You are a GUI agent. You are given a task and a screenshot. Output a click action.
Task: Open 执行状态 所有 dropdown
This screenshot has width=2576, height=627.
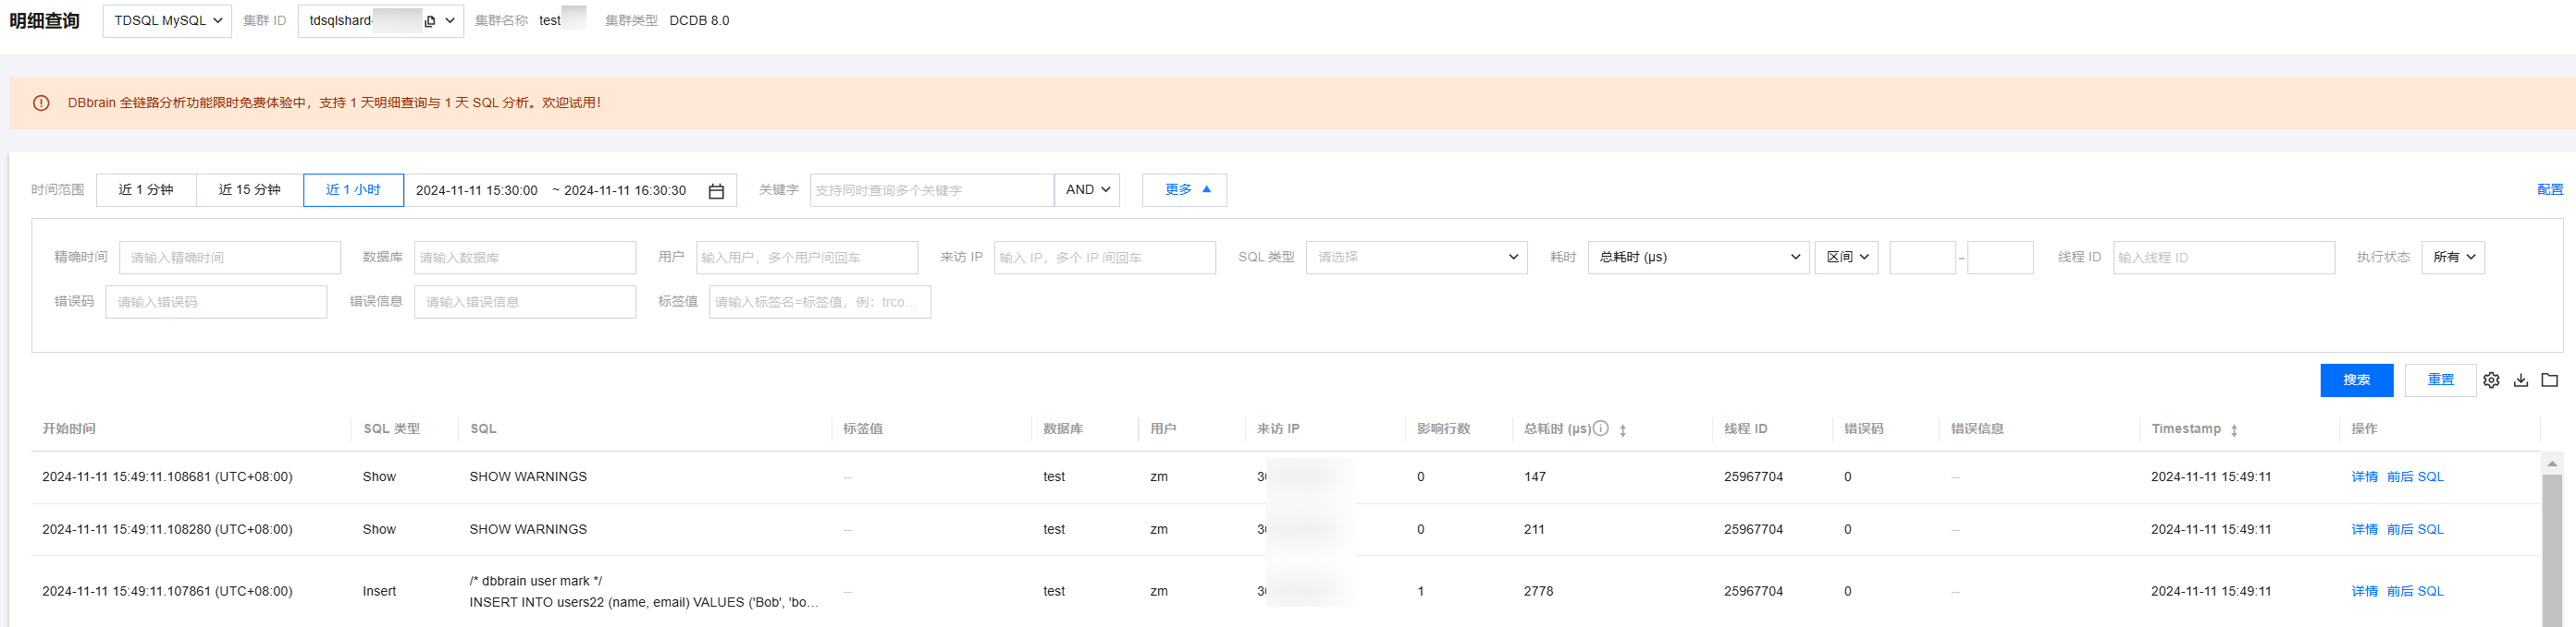pos(2452,258)
